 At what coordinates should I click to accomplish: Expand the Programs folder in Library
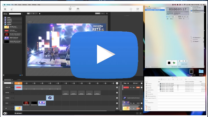3,21
